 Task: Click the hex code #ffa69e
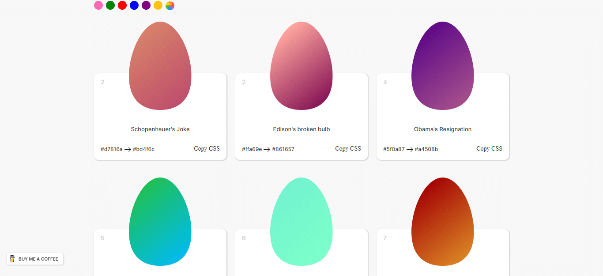click(x=252, y=149)
